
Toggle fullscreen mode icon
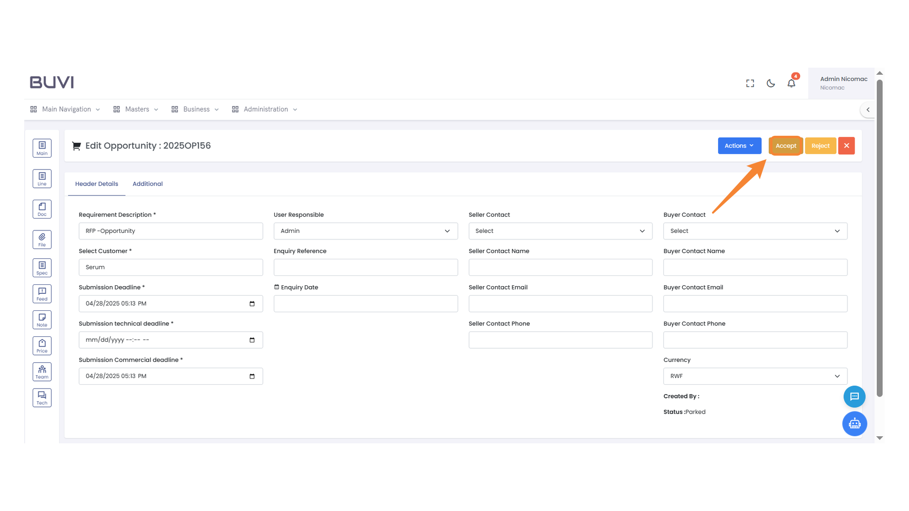tap(750, 83)
